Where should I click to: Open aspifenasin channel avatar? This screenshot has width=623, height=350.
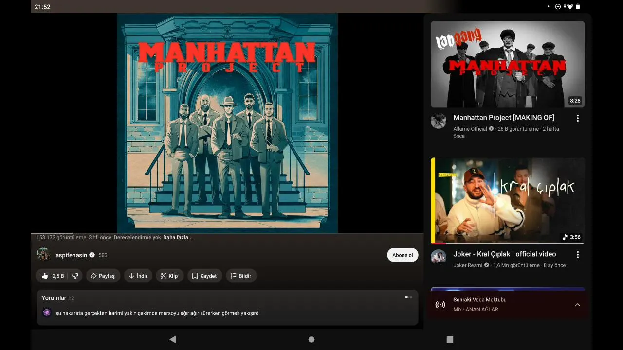(43, 255)
